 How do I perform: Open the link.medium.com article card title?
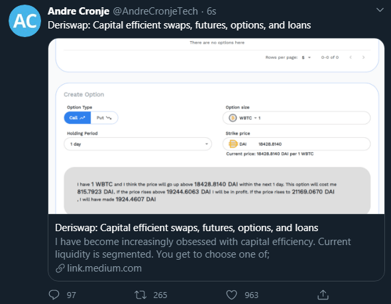[x=186, y=228]
